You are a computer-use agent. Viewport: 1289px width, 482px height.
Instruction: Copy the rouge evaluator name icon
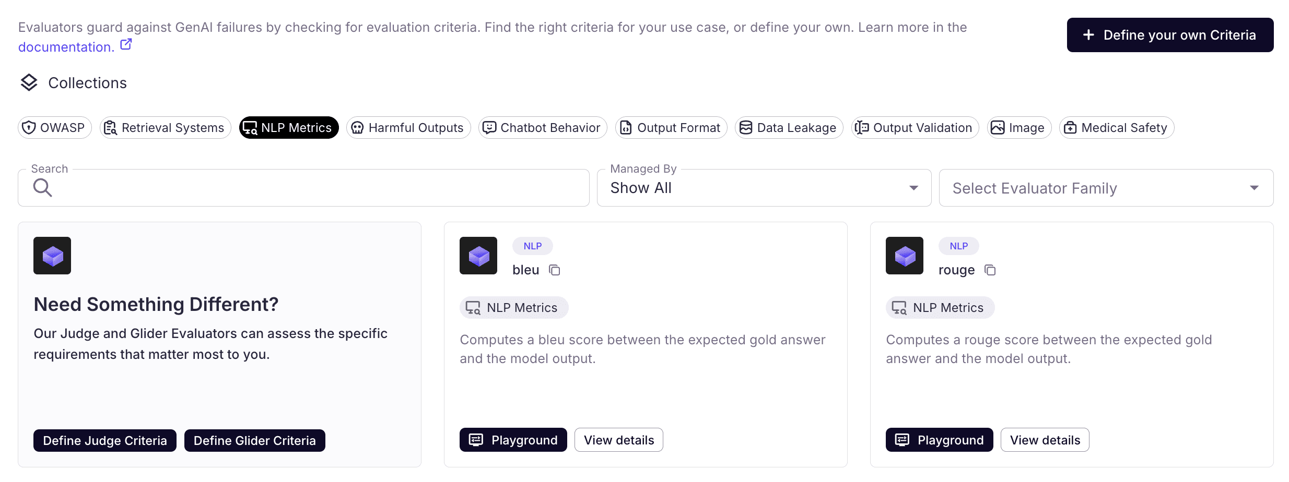990,270
